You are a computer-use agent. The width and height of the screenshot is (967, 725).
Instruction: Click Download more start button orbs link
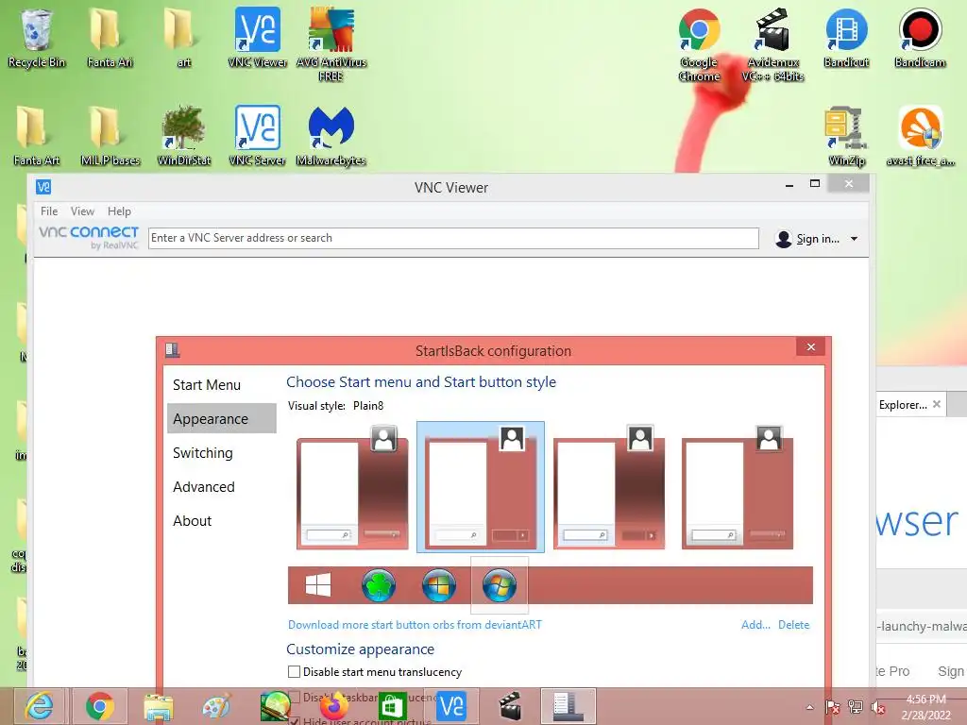[x=415, y=625]
